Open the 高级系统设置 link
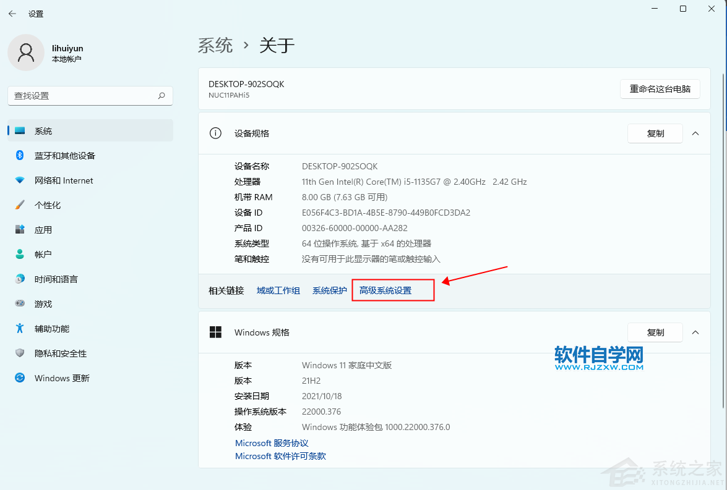 [385, 290]
